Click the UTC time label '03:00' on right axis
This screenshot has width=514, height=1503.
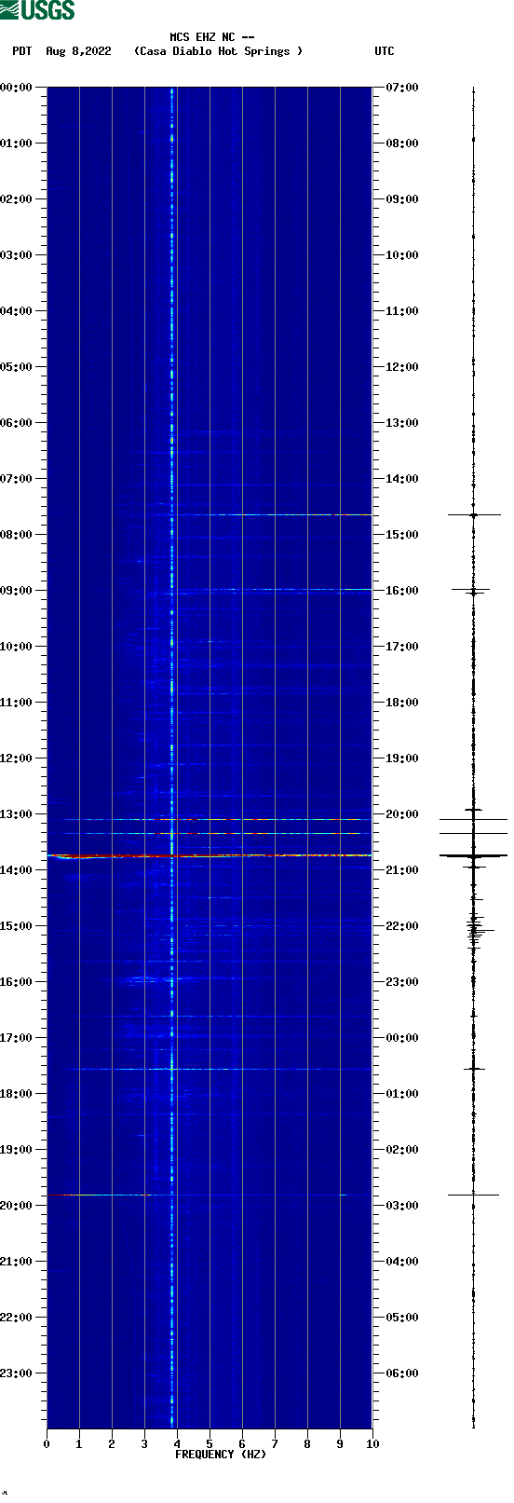pos(402,1206)
